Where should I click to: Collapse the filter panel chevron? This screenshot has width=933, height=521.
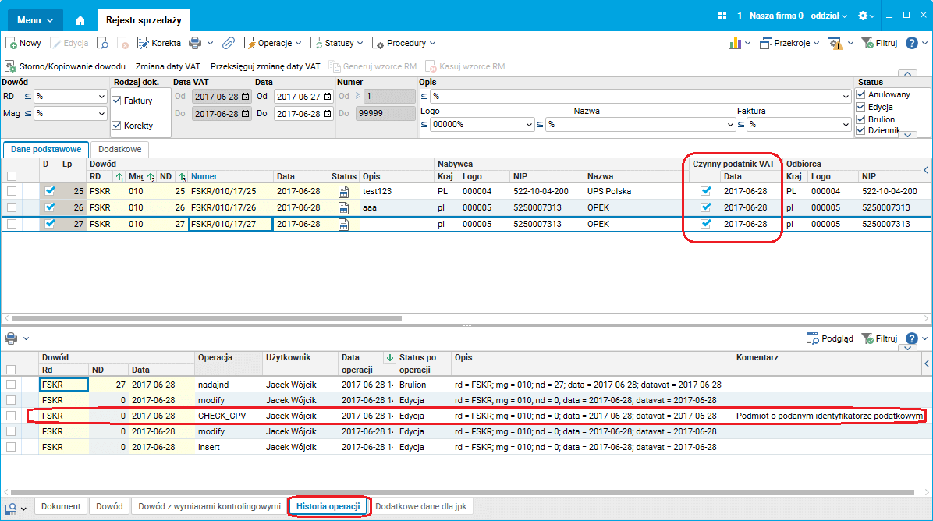coord(906,74)
